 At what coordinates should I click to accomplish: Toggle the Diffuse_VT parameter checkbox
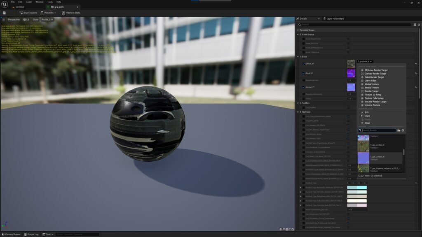(304, 64)
